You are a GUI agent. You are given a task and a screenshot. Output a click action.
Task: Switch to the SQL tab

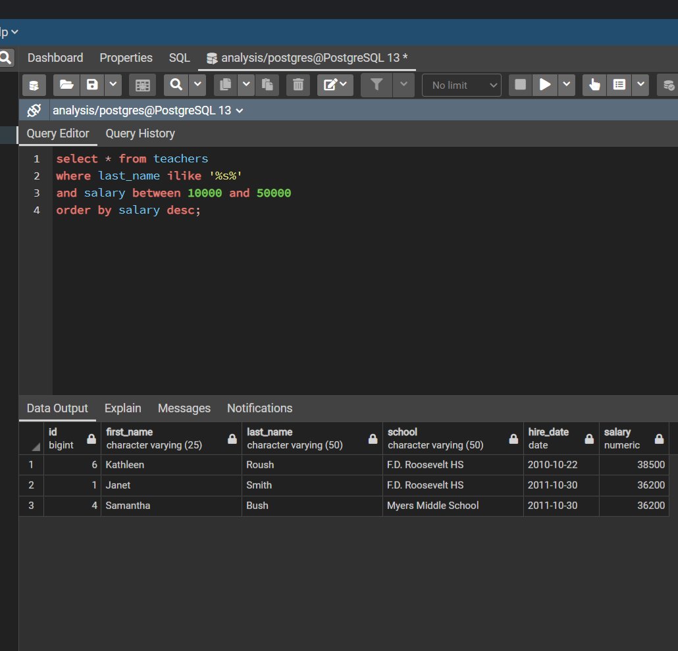[180, 58]
